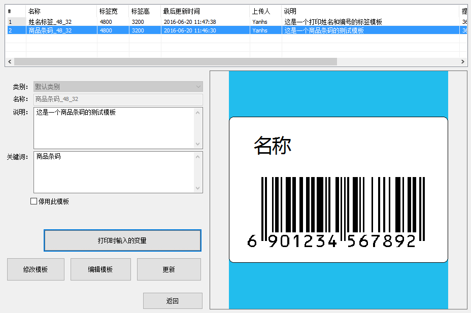Sort by the 最后更新时间 column header
Screen dimensions: 471x313
(206, 11)
